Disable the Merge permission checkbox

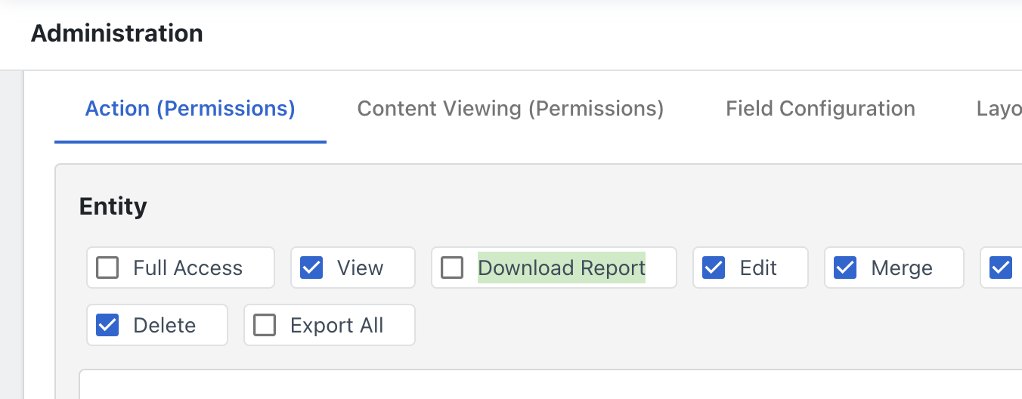click(x=845, y=268)
